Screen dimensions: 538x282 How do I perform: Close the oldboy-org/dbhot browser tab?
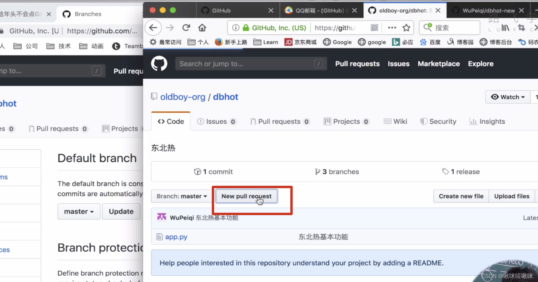tap(438, 10)
